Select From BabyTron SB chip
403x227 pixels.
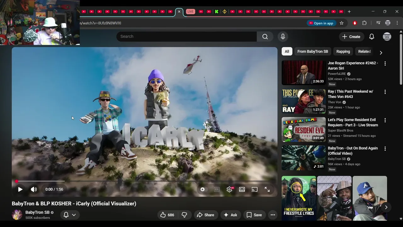tap(313, 51)
